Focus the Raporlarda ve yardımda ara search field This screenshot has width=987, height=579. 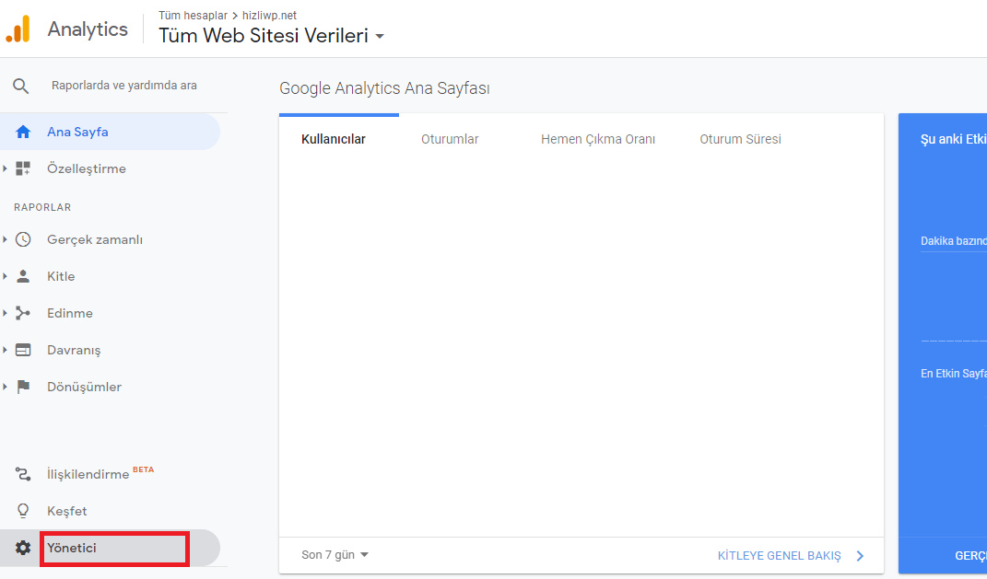click(124, 86)
